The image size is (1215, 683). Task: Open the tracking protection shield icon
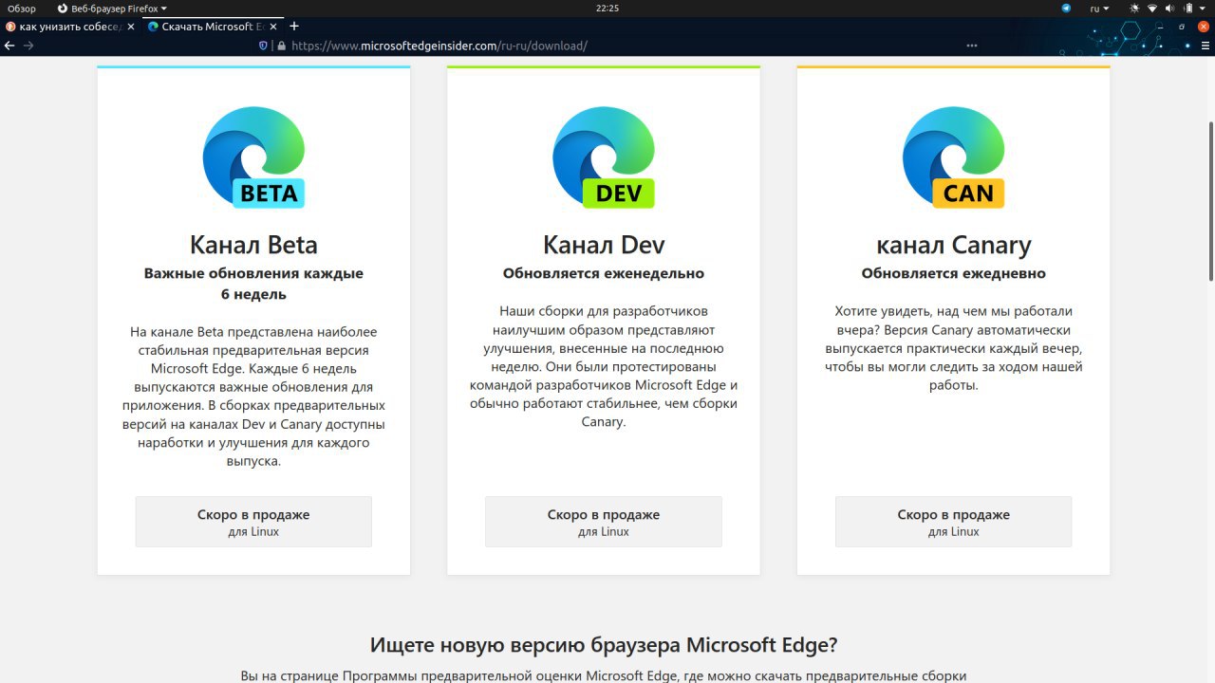pyautogui.click(x=264, y=46)
